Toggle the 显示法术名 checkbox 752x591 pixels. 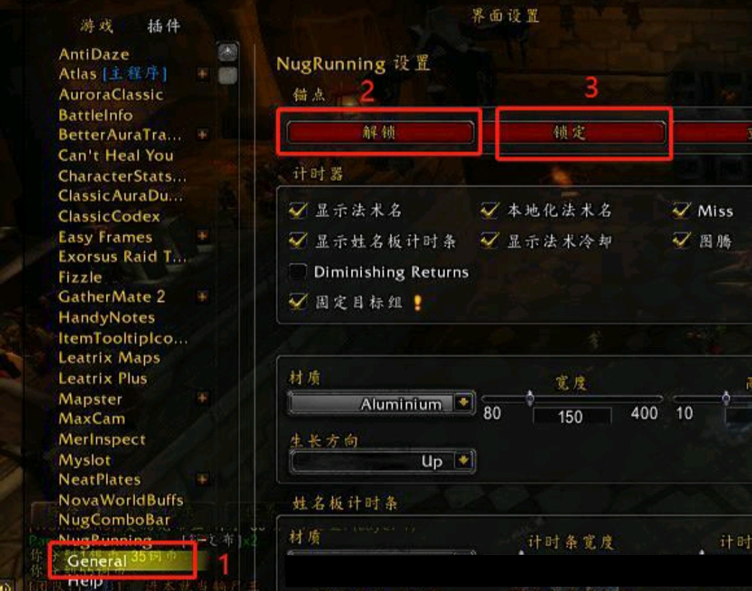pos(298,210)
